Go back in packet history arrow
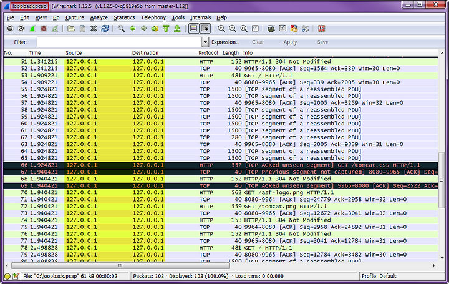Screen dimensions: 449x284 (x=132, y=28)
